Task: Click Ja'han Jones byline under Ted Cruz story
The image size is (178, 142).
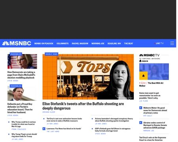Action: (x=52, y=124)
